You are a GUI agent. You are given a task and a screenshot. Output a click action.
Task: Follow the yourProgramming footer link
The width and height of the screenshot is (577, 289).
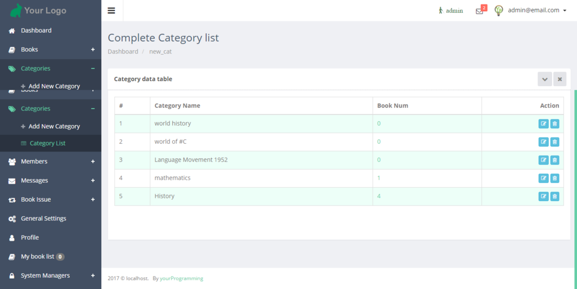point(181,278)
